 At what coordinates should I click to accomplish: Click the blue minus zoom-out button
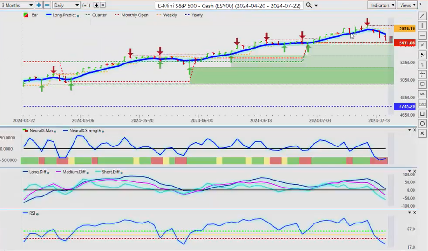47,5
